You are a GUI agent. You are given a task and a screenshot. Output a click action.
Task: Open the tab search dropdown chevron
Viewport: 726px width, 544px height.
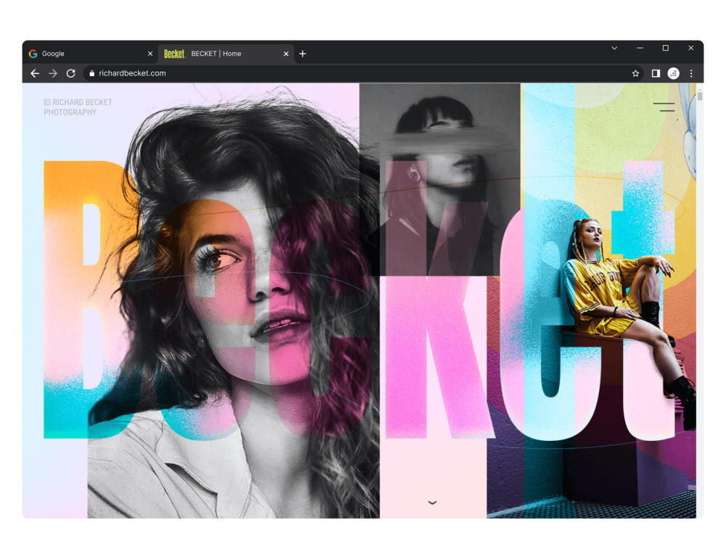(x=614, y=48)
